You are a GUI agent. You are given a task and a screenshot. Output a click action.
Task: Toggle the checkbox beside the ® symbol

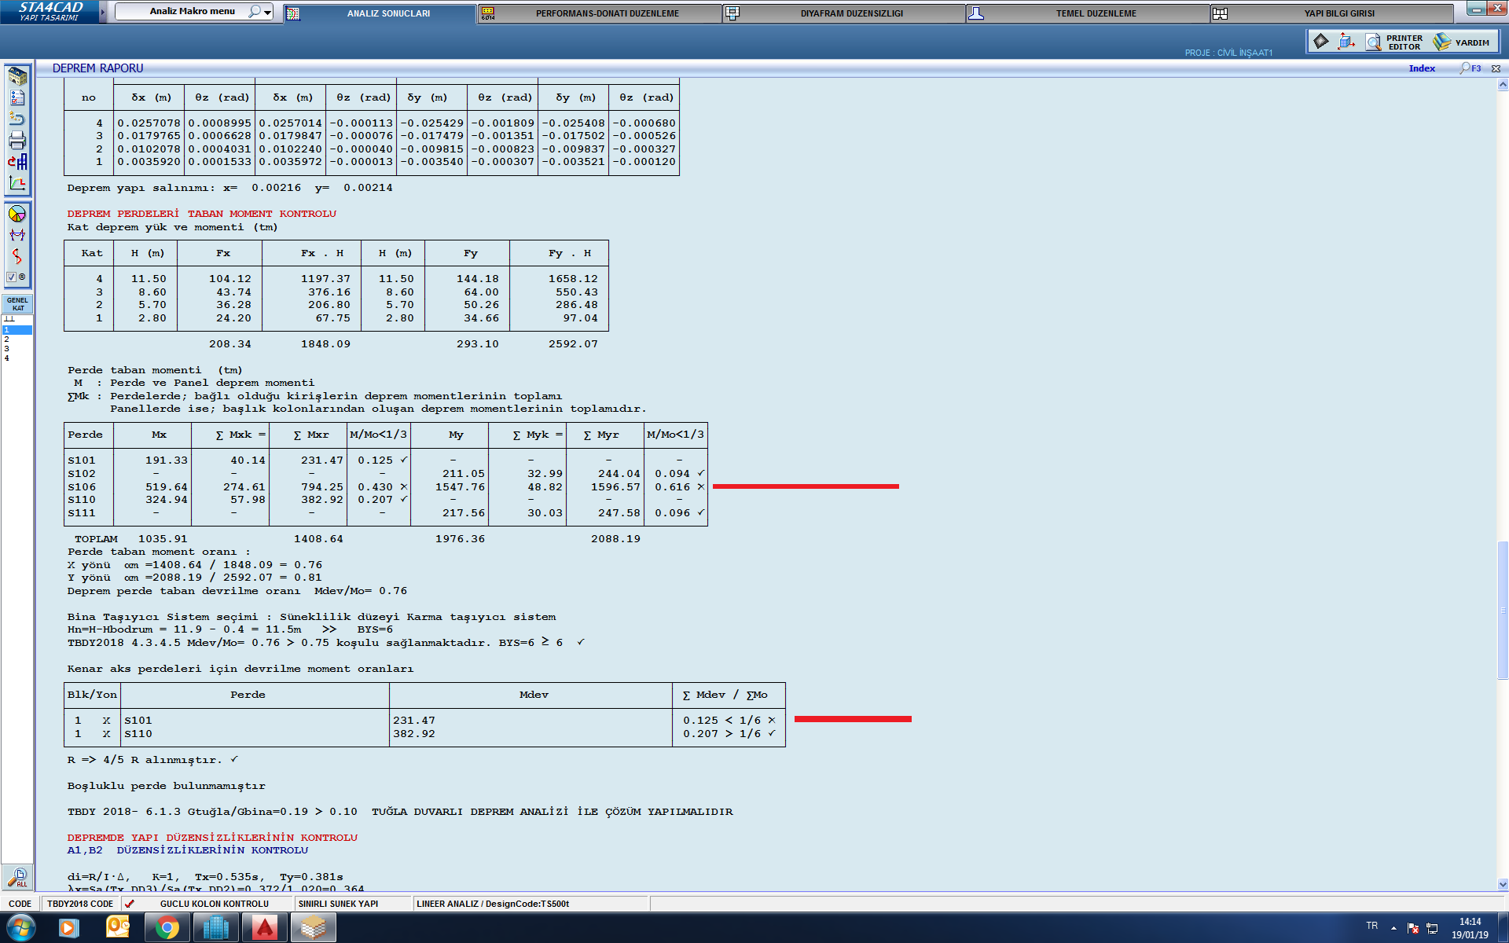coord(11,277)
